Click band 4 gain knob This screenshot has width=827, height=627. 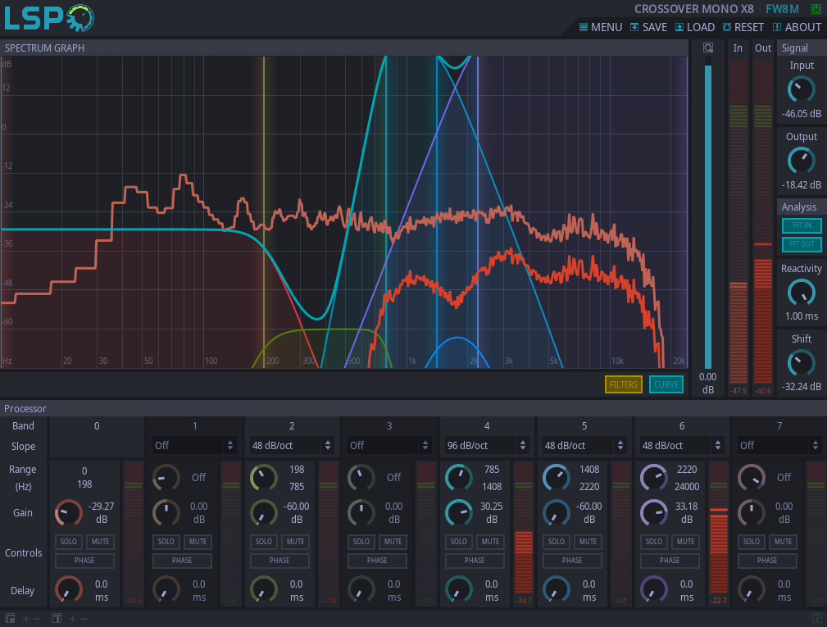(x=459, y=512)
